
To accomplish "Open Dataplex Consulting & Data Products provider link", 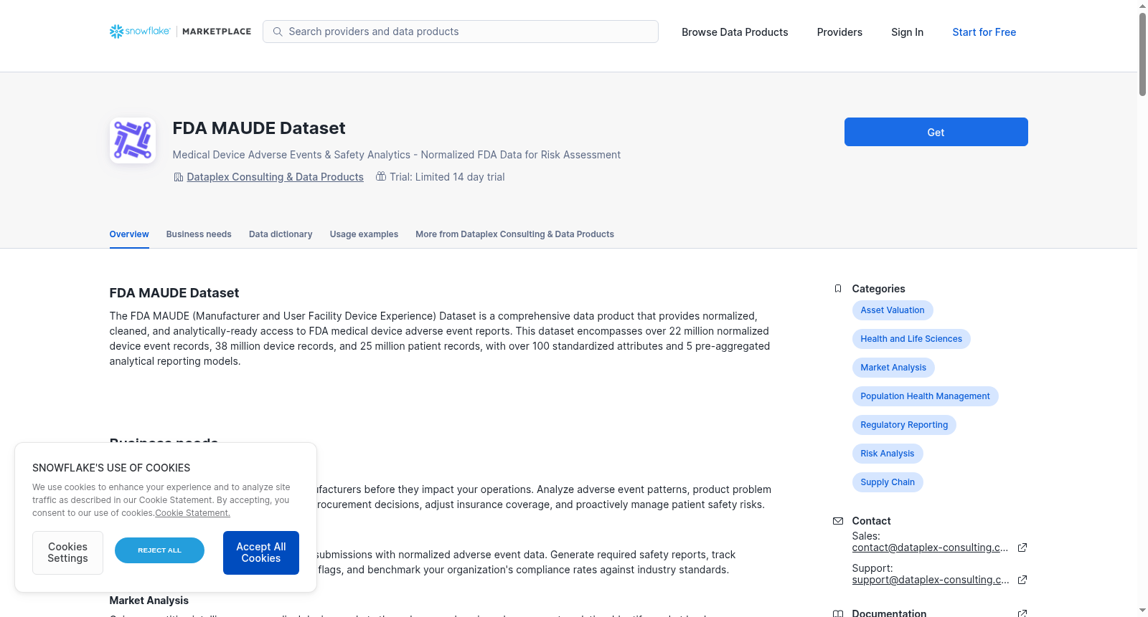I will click(275, 177).
